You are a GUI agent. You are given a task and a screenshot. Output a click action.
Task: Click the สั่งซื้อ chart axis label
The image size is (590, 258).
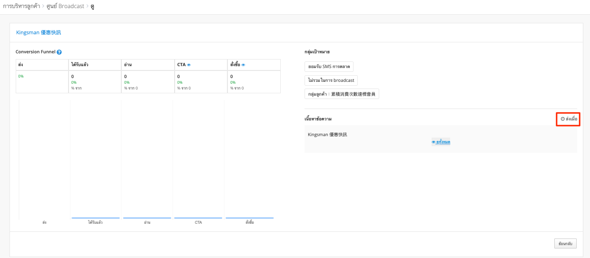(x=250, y=222)
